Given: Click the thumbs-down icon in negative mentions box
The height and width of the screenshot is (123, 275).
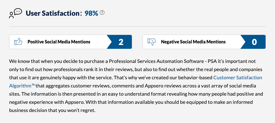Looking at the screenshot, I should point(152,42).
